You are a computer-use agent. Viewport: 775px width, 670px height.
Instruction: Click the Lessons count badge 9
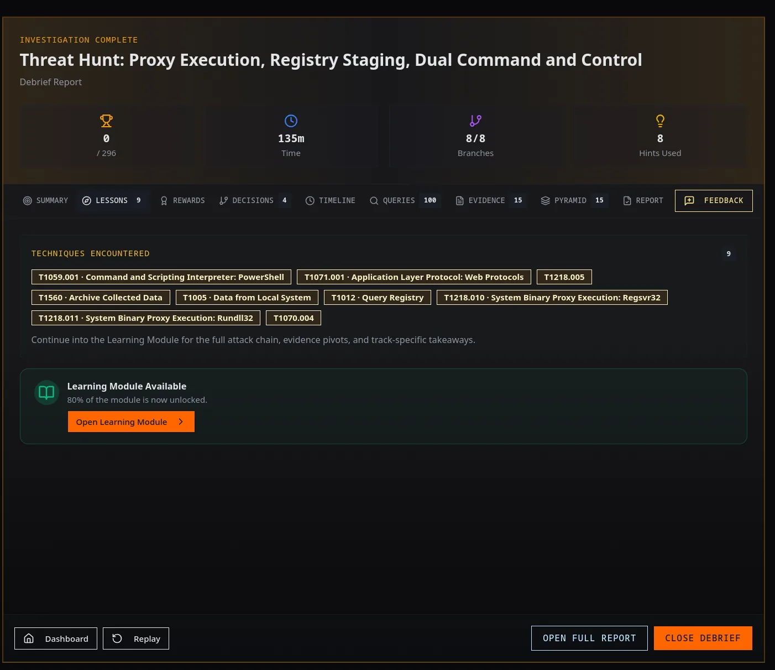(x=139, y=201)
